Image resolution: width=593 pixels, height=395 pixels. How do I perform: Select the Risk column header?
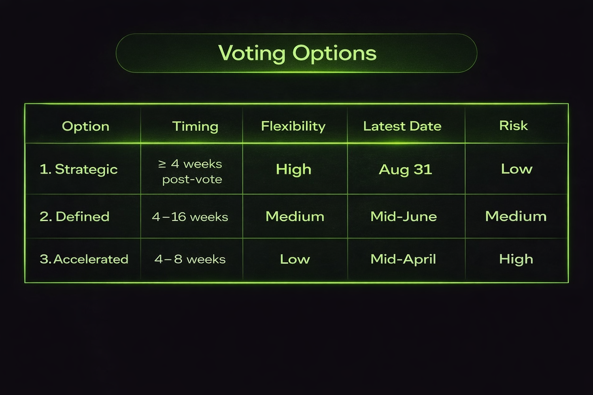click(513, 126)
